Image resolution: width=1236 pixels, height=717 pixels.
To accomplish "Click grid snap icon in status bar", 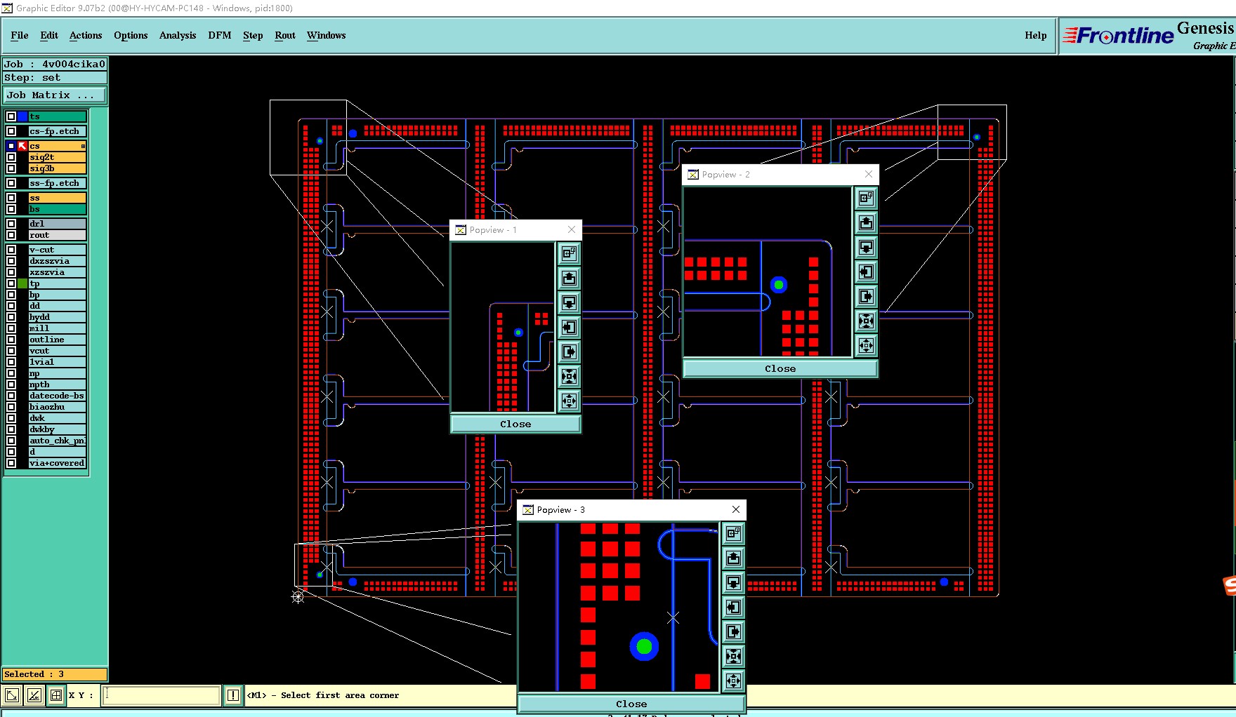I will [56, 695].
